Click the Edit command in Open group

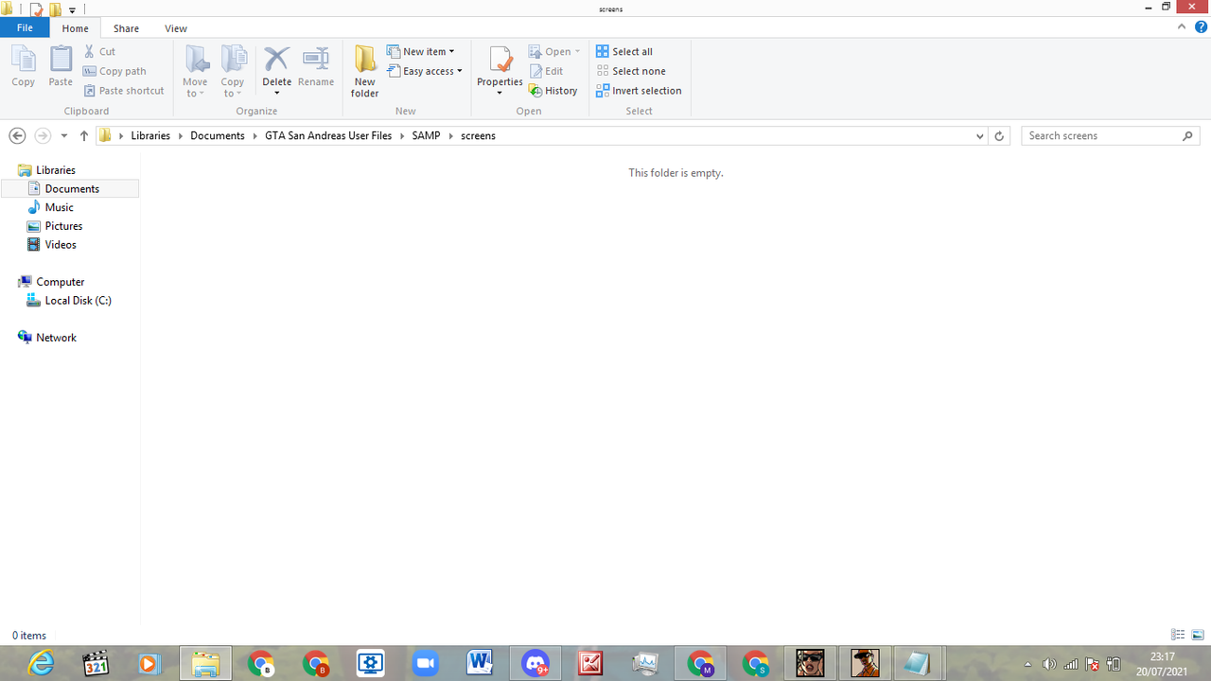point(546,71)
